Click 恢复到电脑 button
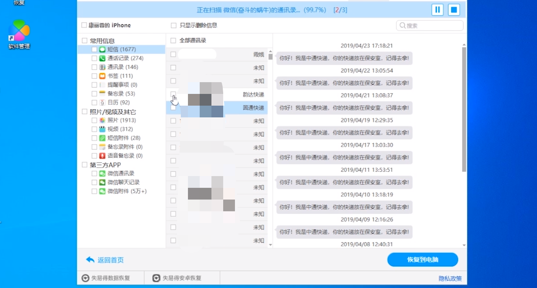The height and width of the screenshot is (288, 537). (x=422, y=259)
